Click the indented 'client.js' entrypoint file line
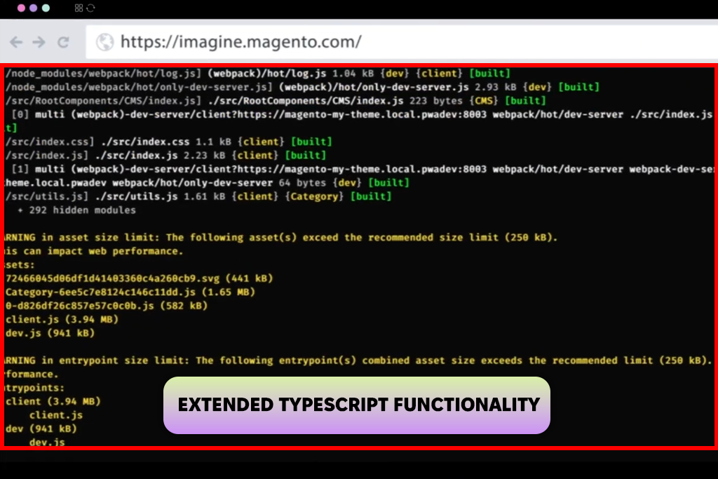 pos(56,415)
